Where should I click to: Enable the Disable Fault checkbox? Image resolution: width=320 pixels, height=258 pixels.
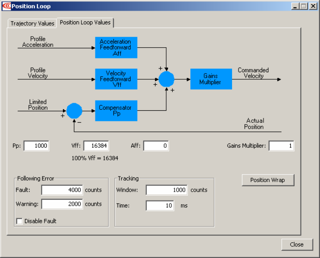19,221
